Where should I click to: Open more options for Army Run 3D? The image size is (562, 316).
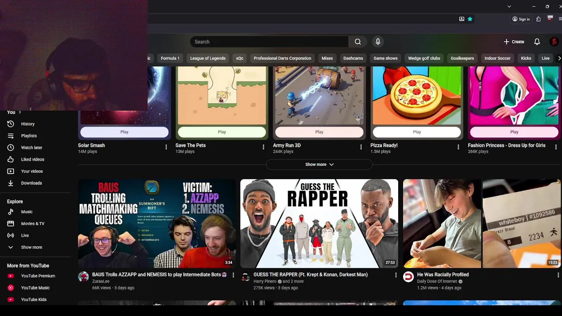pyautogui.click(x=361, y=147)
